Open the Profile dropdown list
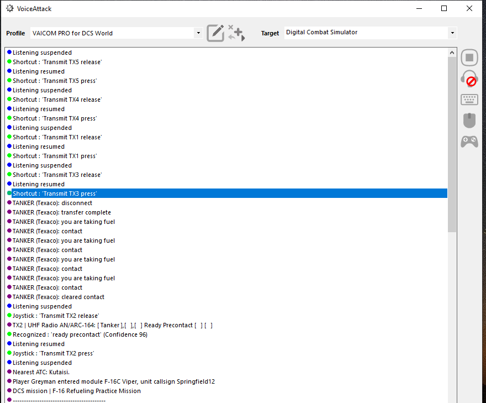The height and width of the screenshot is (403, 486). [x=198, y=33]
